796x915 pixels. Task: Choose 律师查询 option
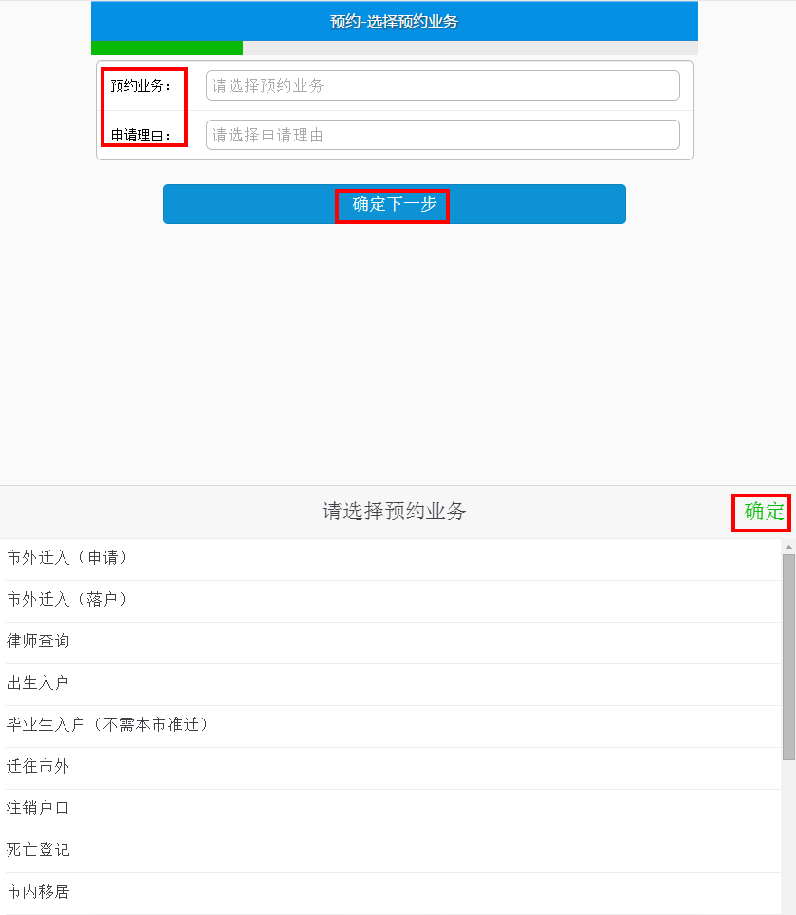(39, 642)
